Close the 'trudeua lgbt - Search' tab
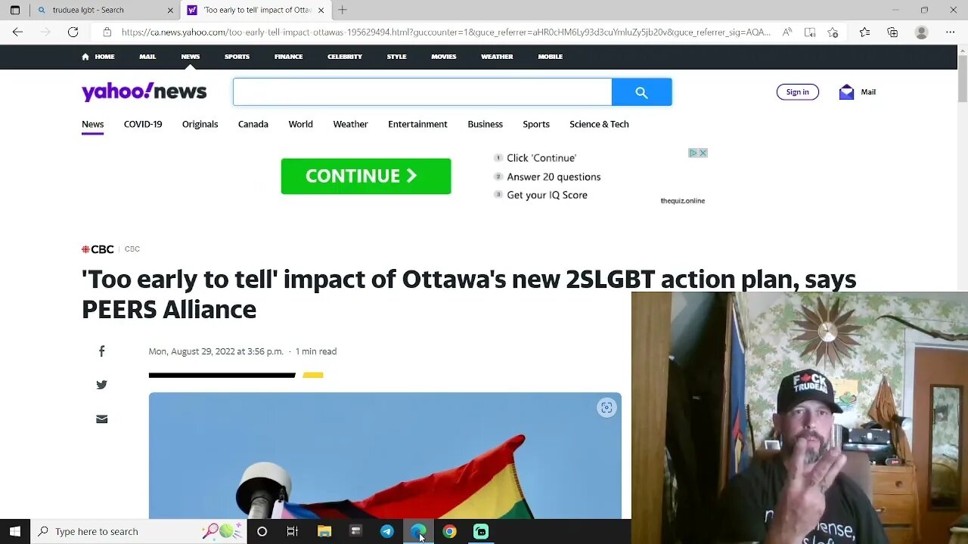This screenshot has height=544, width=968. 170,10
